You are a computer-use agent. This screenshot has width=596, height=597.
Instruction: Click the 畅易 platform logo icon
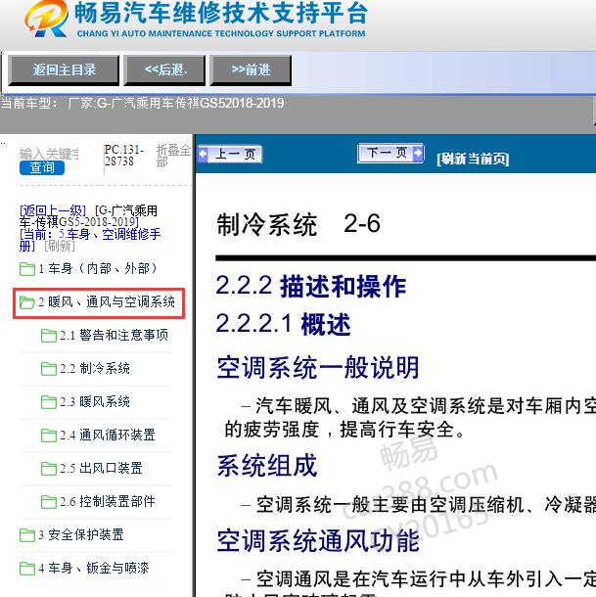point(47,18)
